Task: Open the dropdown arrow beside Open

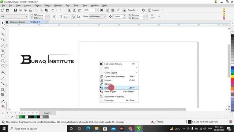Action: (x=11, y=10)
